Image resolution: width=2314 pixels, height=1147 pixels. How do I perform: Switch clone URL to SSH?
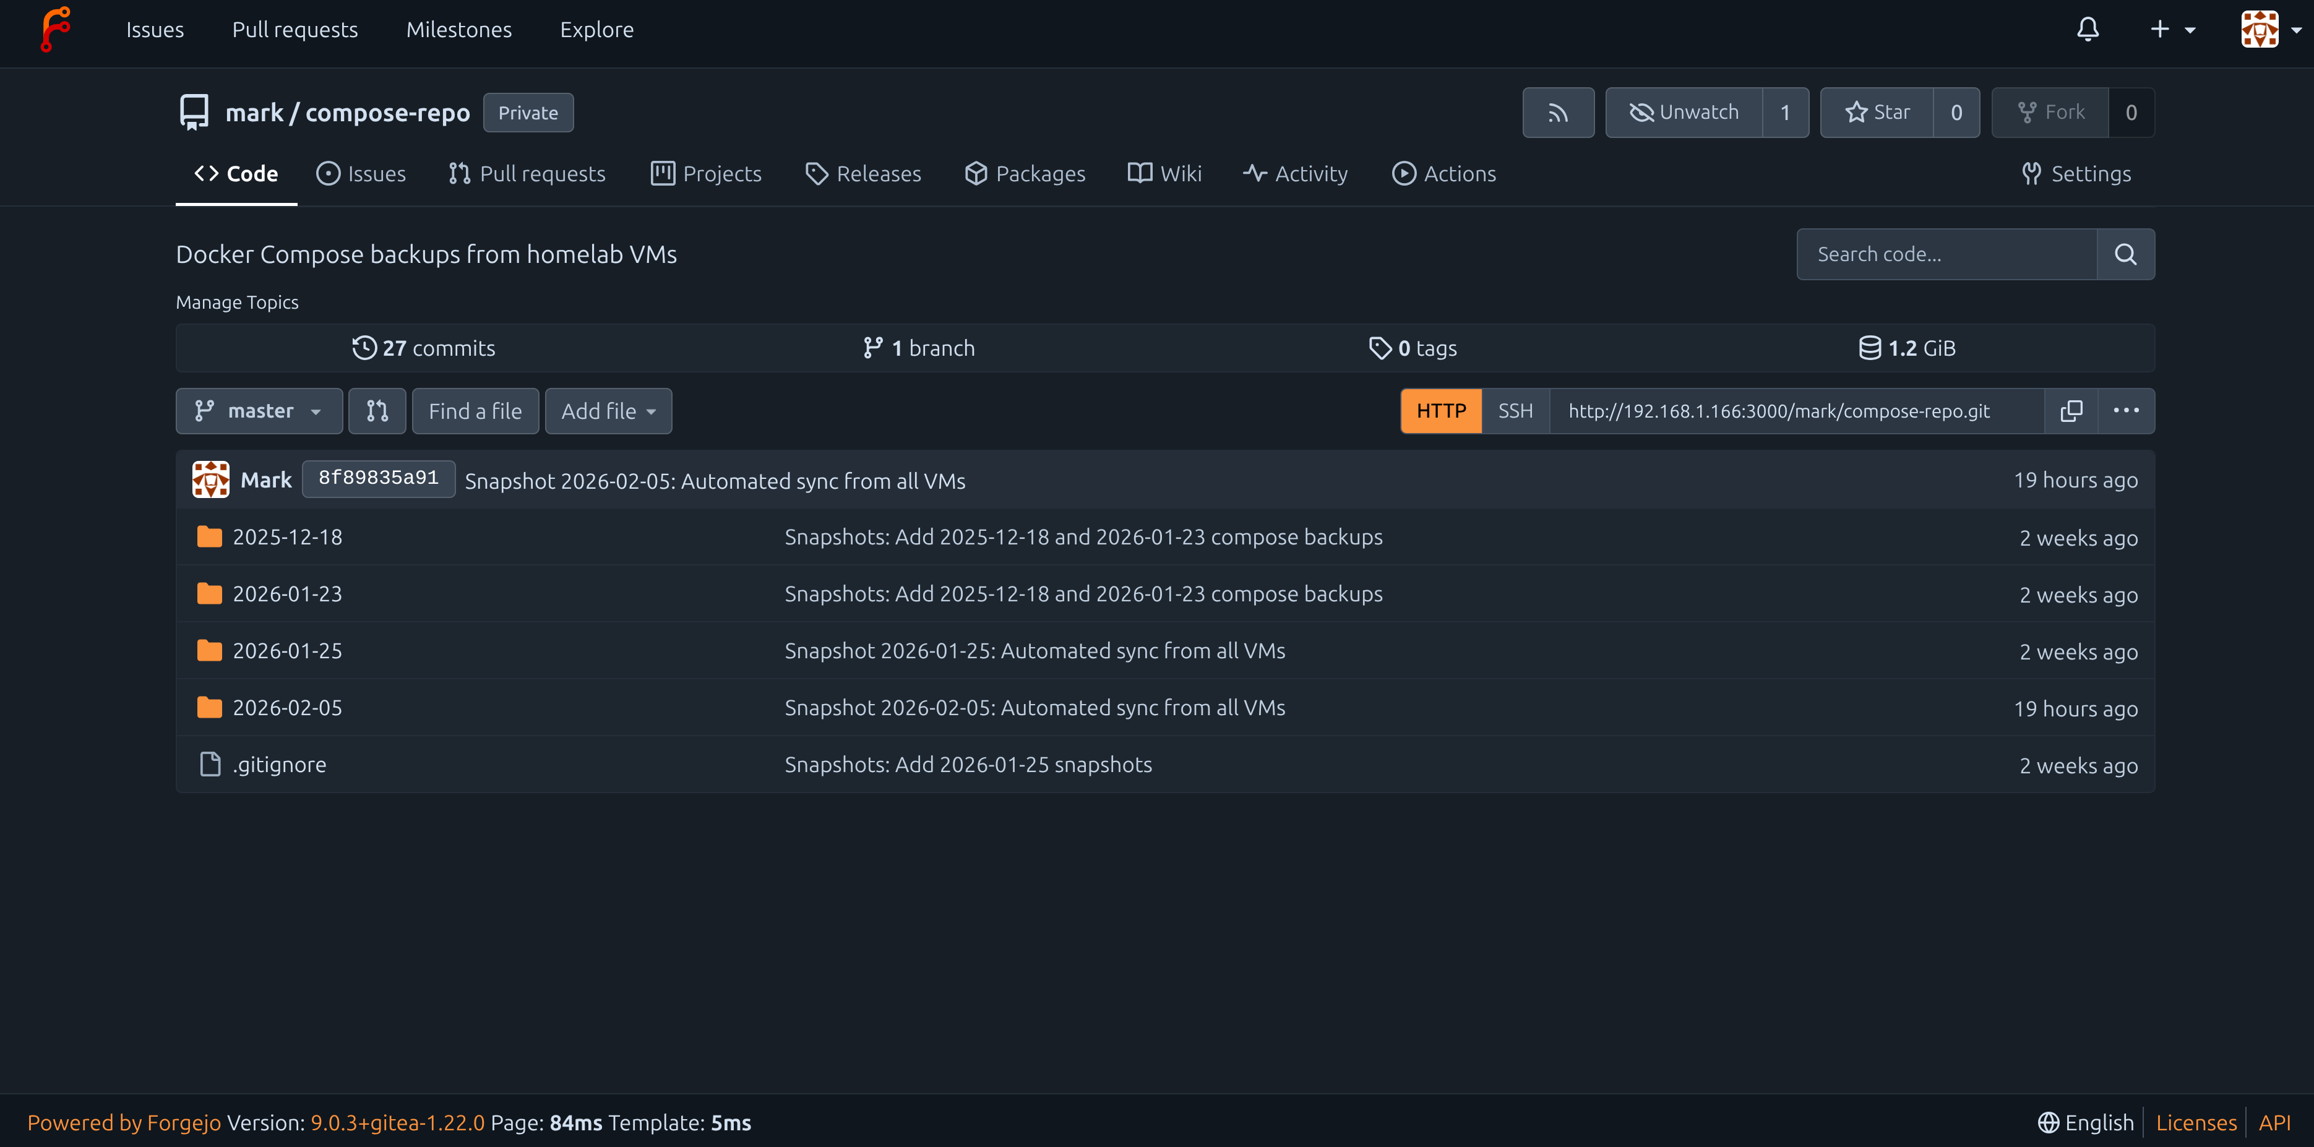coord(1515,410)
